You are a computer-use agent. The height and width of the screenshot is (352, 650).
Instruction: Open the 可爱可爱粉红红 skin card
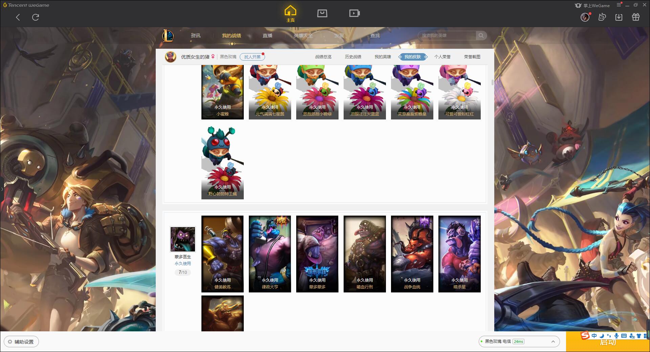click(x=459, y=92)
